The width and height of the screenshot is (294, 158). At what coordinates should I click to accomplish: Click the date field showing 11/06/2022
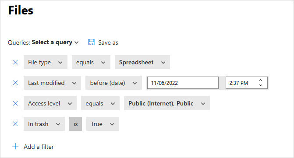pos(183,83)
